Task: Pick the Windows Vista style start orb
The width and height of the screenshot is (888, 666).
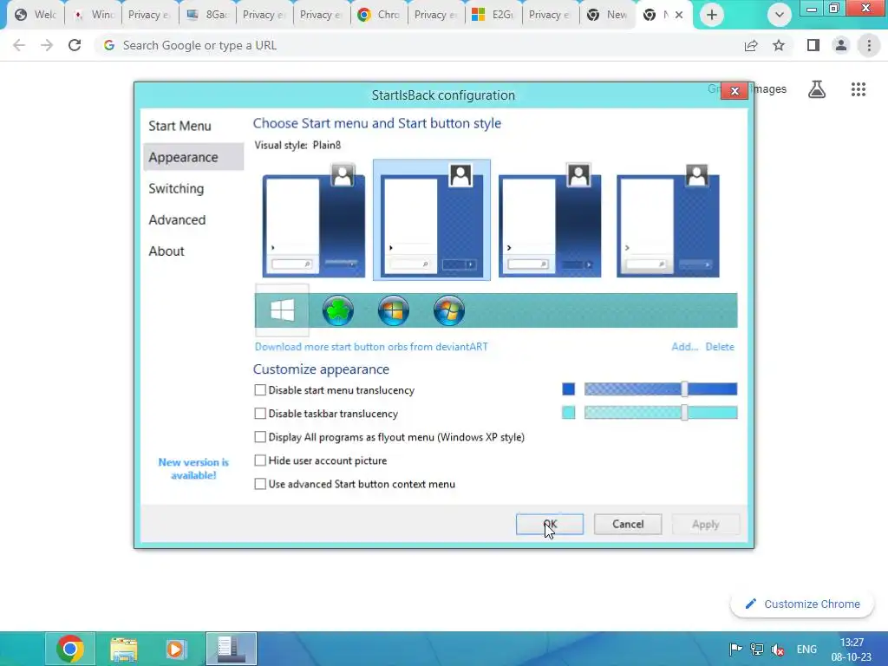Action: pos(394,310)
